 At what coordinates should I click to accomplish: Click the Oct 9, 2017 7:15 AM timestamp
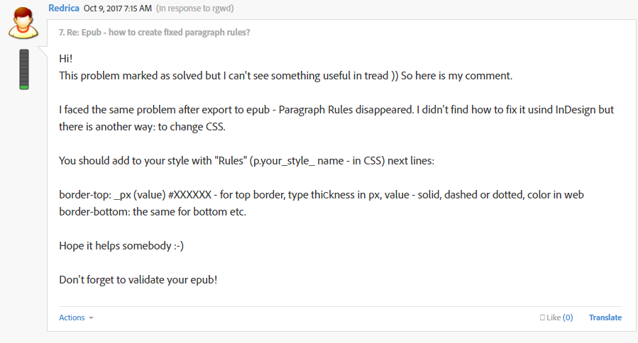118,8
